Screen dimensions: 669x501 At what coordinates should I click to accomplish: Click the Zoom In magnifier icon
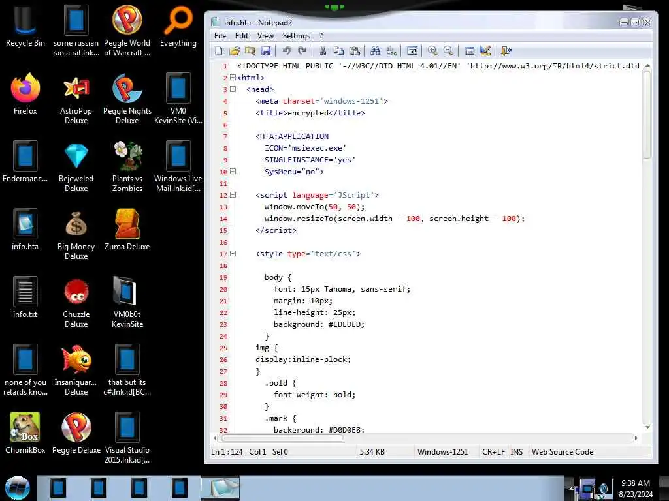432,51
